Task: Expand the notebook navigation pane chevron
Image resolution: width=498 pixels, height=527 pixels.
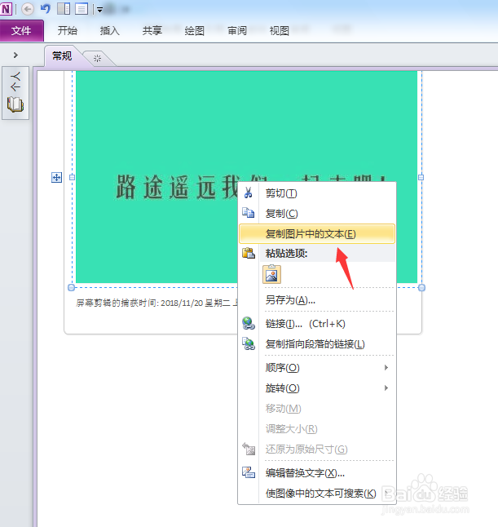Action: 15,55
